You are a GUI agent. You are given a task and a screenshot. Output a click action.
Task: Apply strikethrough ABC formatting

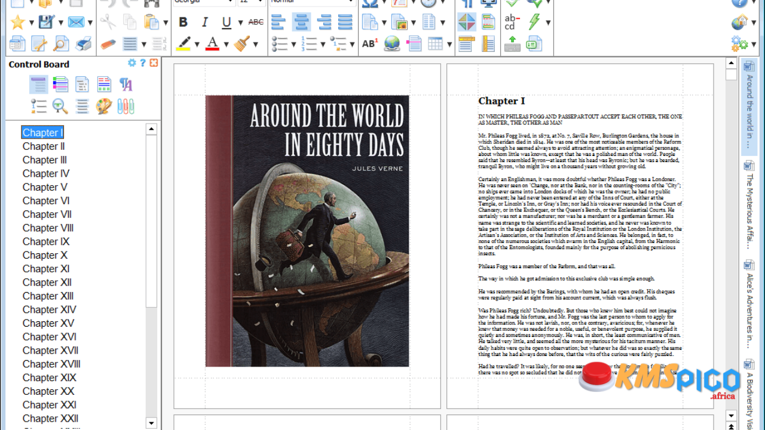(256, 22)
